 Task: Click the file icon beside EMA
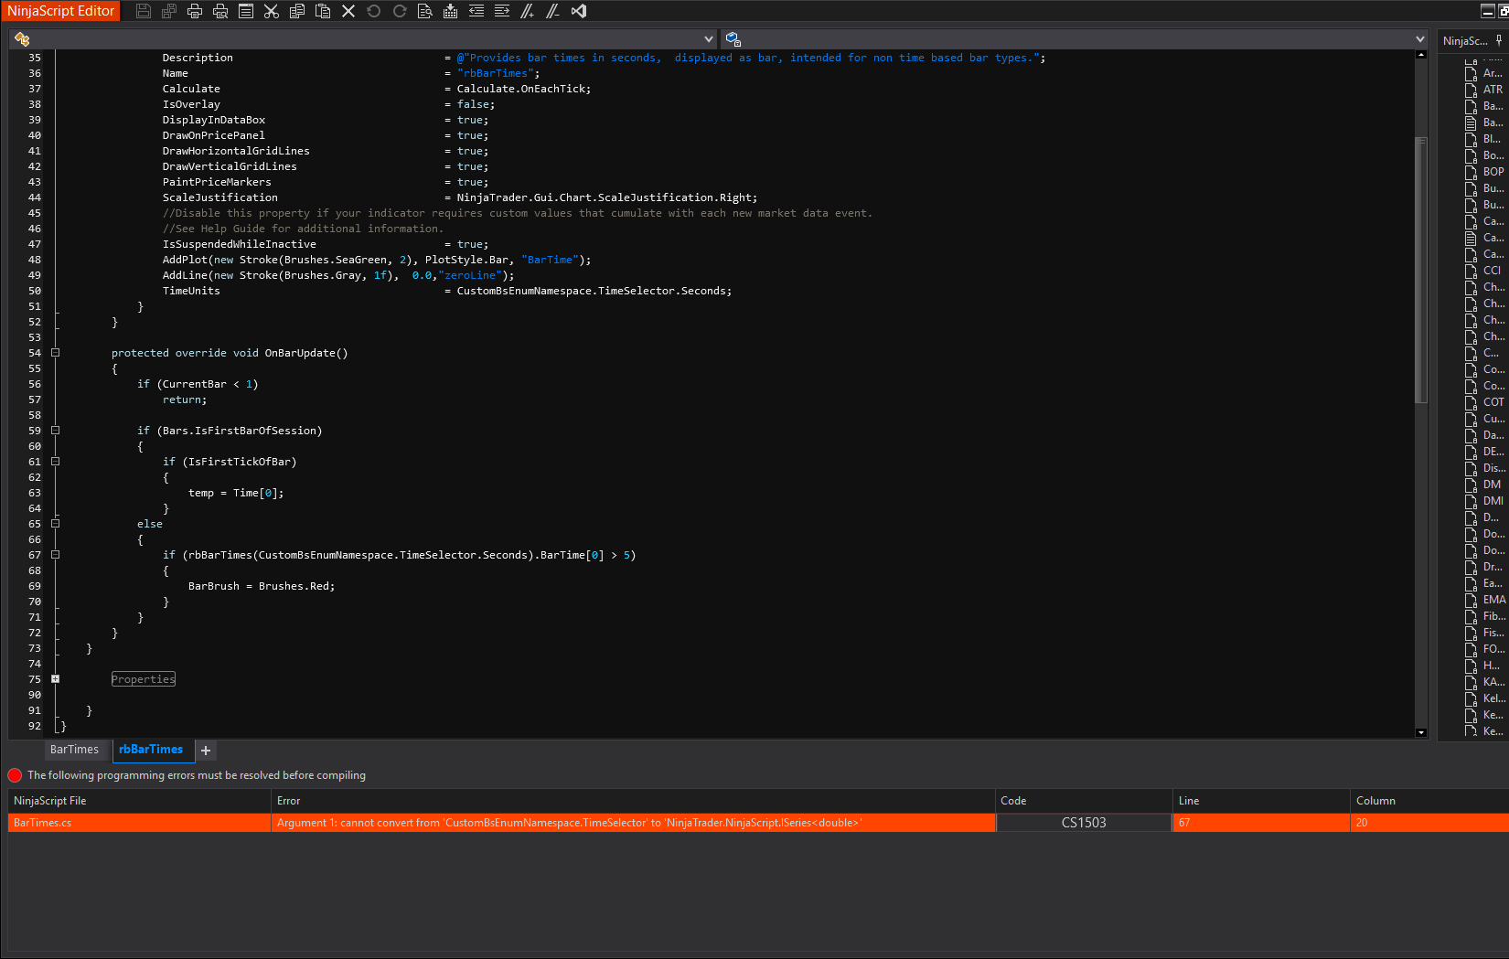1471,600
